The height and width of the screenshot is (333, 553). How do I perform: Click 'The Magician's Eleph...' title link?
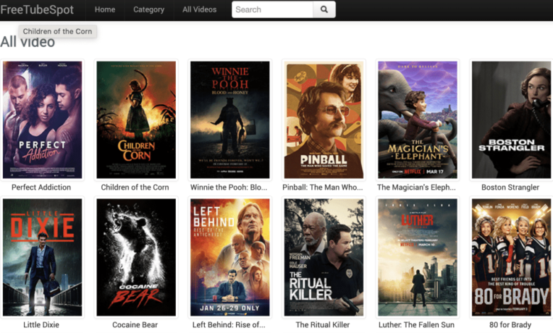coord(416,188)
